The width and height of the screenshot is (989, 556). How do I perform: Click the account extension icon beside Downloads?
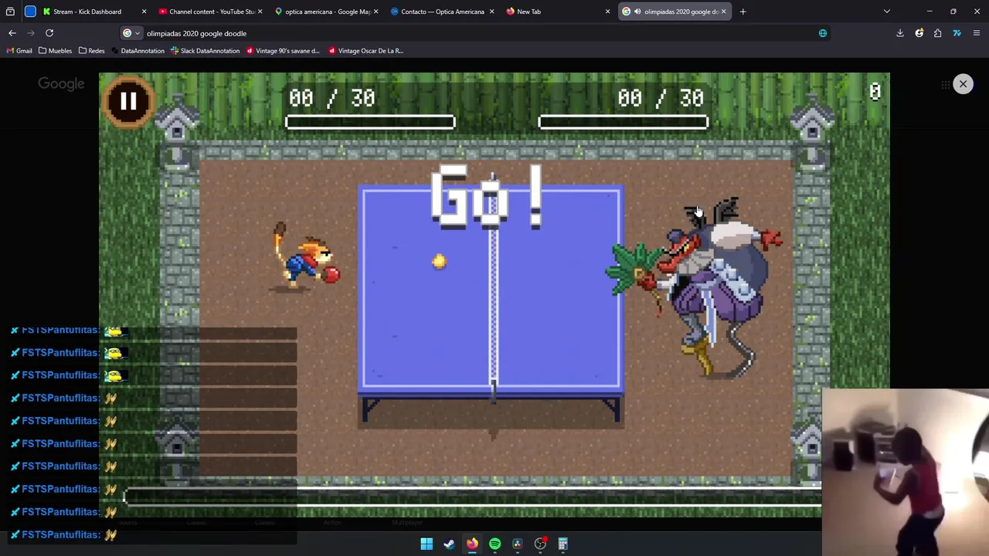pyautogui.click(x=919, y=33)
